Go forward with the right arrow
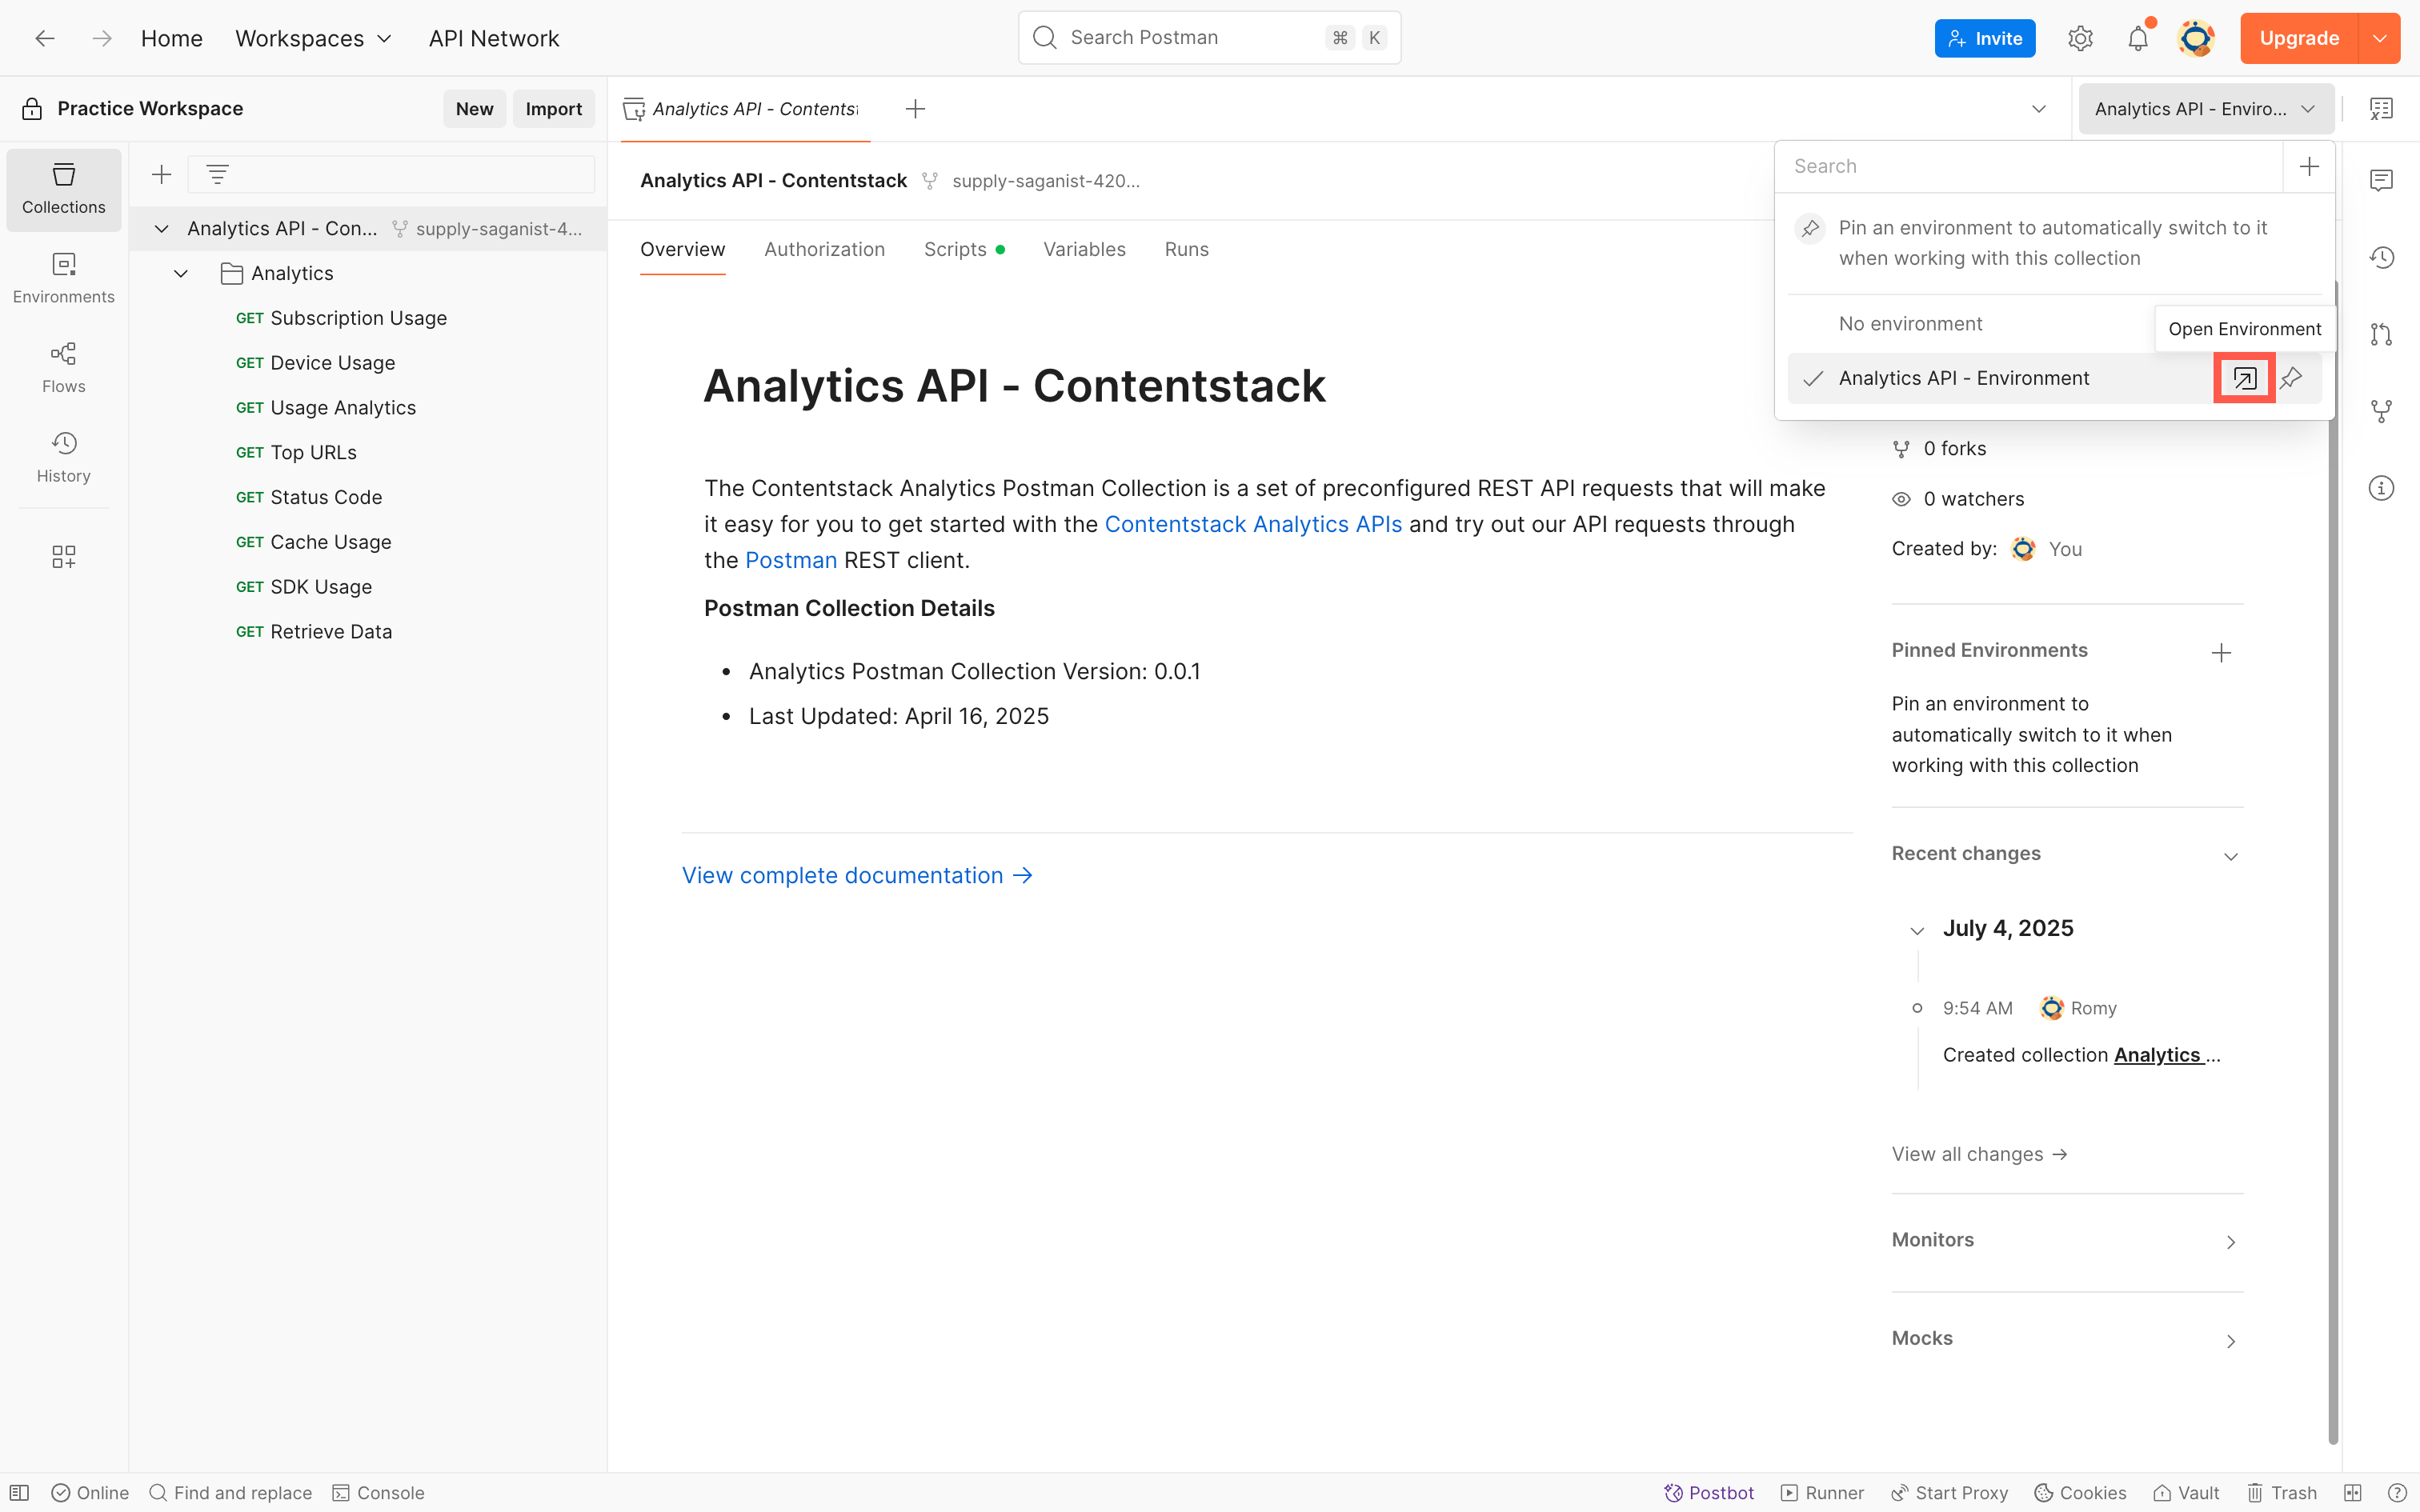The height and width of the screenshot is (1512, 2420). click(101, 38)
